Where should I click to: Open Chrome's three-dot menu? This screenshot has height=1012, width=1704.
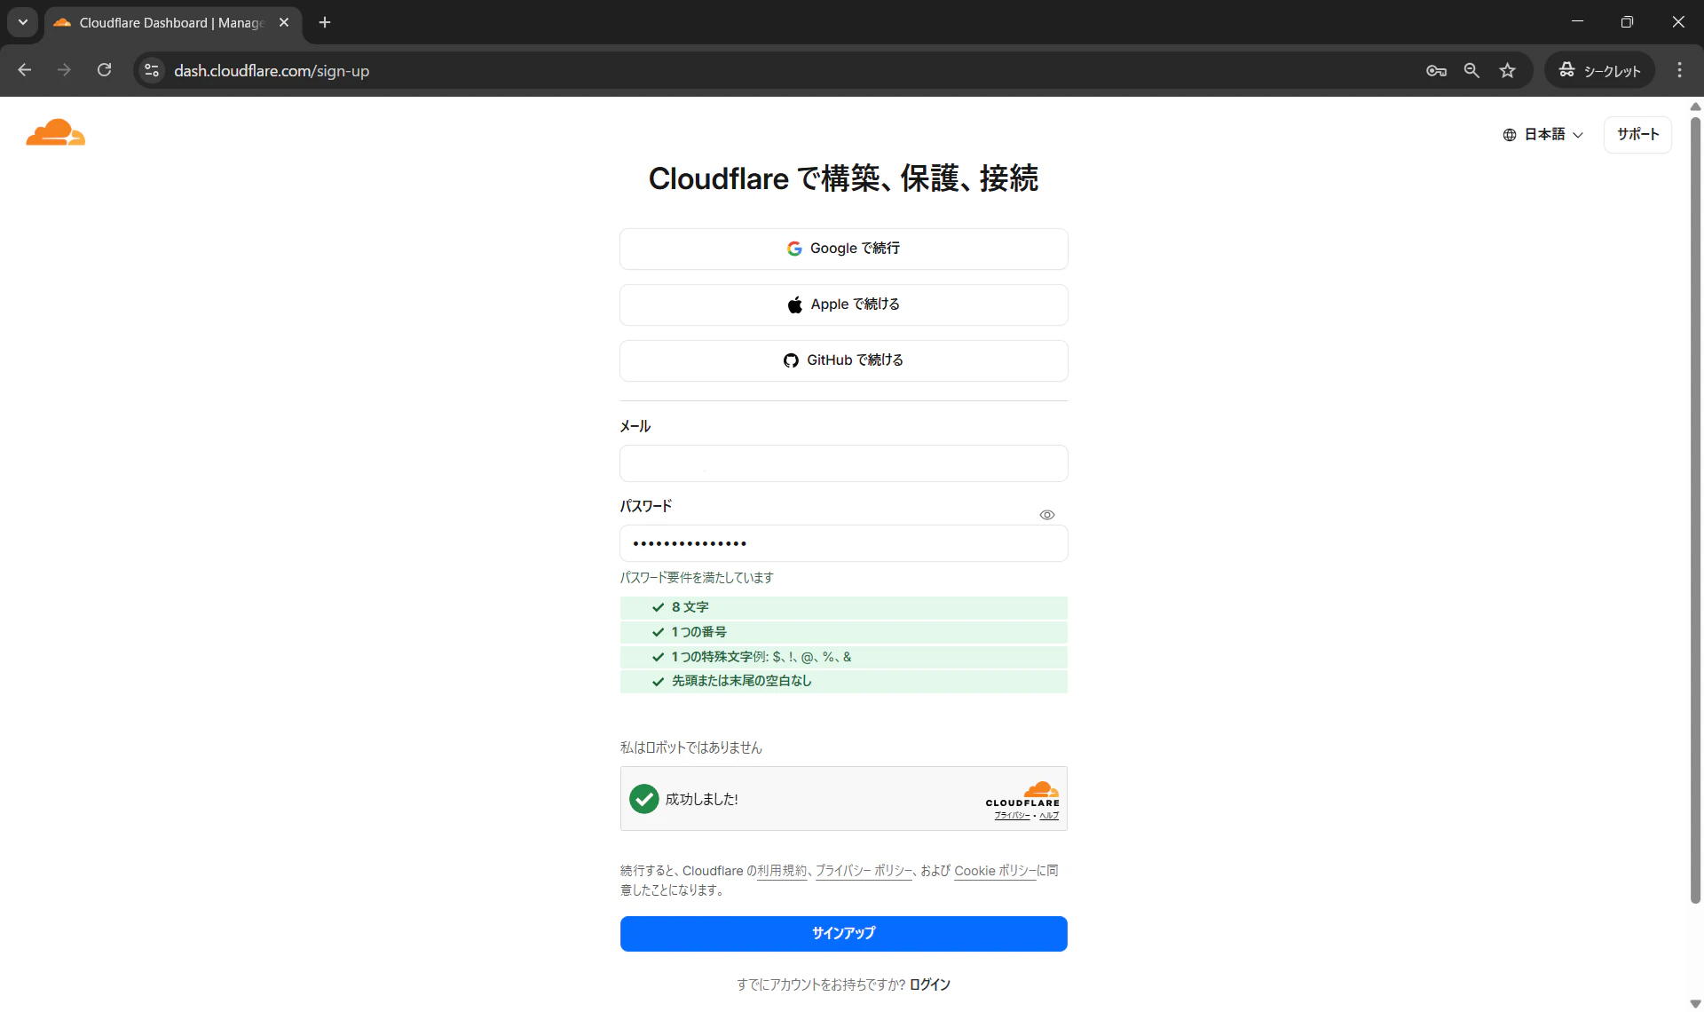pyautogui.click(x=1679, y=70)
